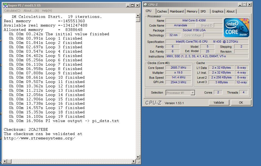Close the CPU-Z window
Image resolution: width=261 pixels, height=166 pixels.
click(250, 5)
